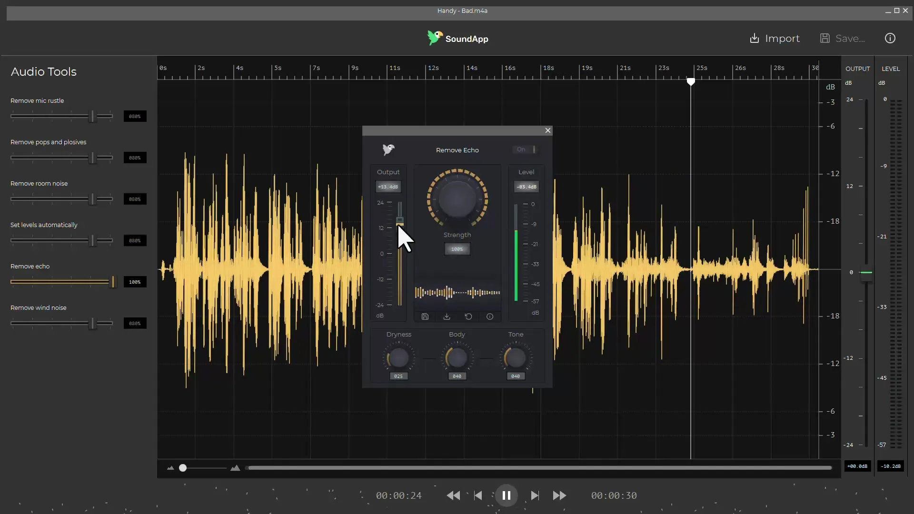The image size is (914, 514).
Task: Drag the Strength knob to adjust echo removal
Action: tap(457, 198)
